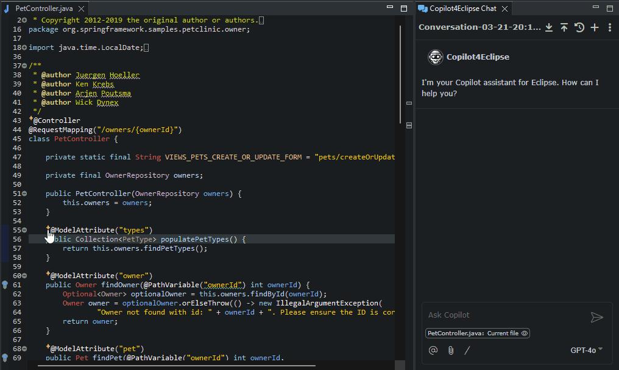Click the paperclip attach file icon

click(x=450, y=350)
